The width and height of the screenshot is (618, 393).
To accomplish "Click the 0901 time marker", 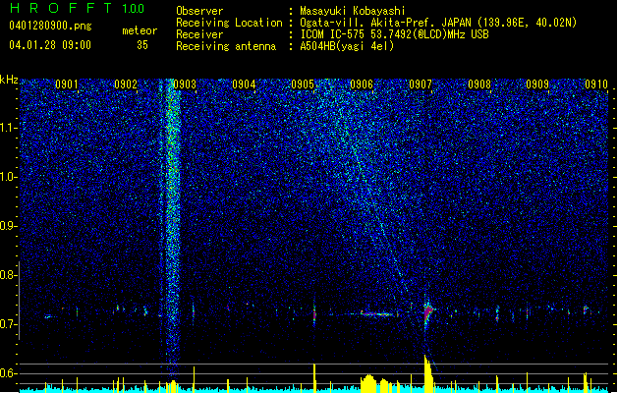I will [x=66, y=84].
